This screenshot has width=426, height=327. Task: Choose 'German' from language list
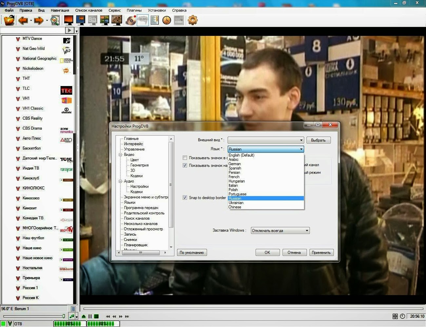click(266, 164)
